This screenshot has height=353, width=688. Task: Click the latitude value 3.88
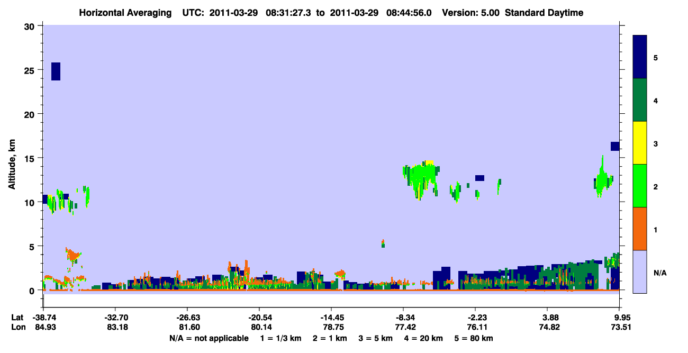(x=551, y=318)
